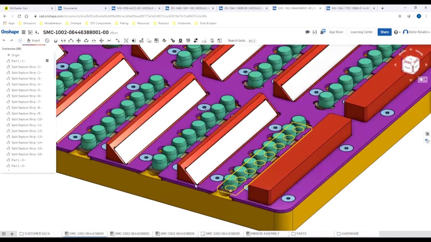Select Origin in the instances list
431x242 pixels.
coord(15,55)
